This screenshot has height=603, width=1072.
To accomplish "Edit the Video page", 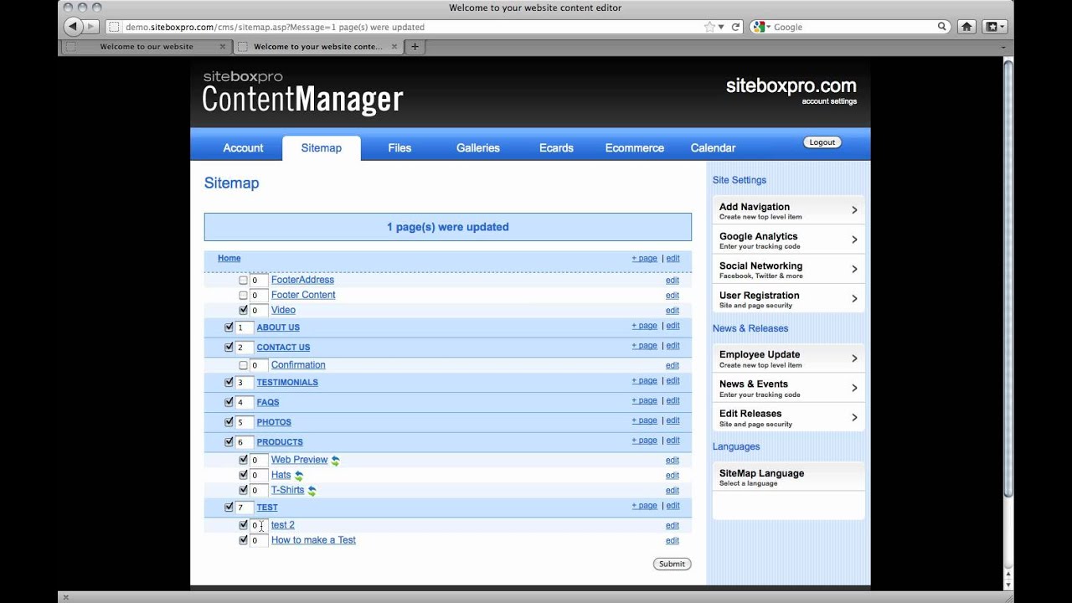I will (673, 311).
